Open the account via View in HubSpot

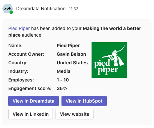click(x=84, y=101)
